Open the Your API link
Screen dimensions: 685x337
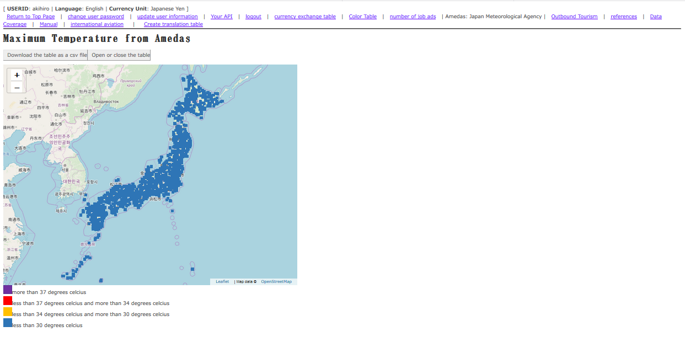coord(221,17)
